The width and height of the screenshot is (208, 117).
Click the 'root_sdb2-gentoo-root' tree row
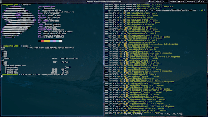coord(15,66)
